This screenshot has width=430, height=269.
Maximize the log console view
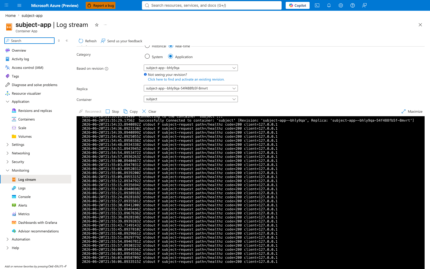tap(412, 111)
